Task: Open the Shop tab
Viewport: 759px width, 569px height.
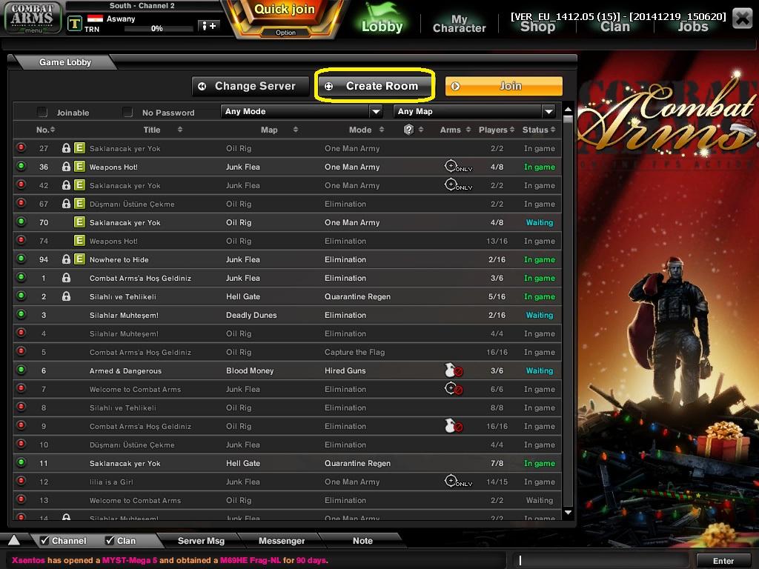Action: click(x=537, y=27)
